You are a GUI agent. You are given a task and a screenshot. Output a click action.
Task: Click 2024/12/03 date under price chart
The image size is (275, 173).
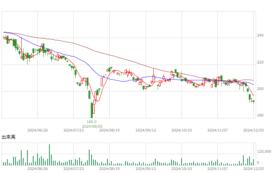[x=253, y=130]
